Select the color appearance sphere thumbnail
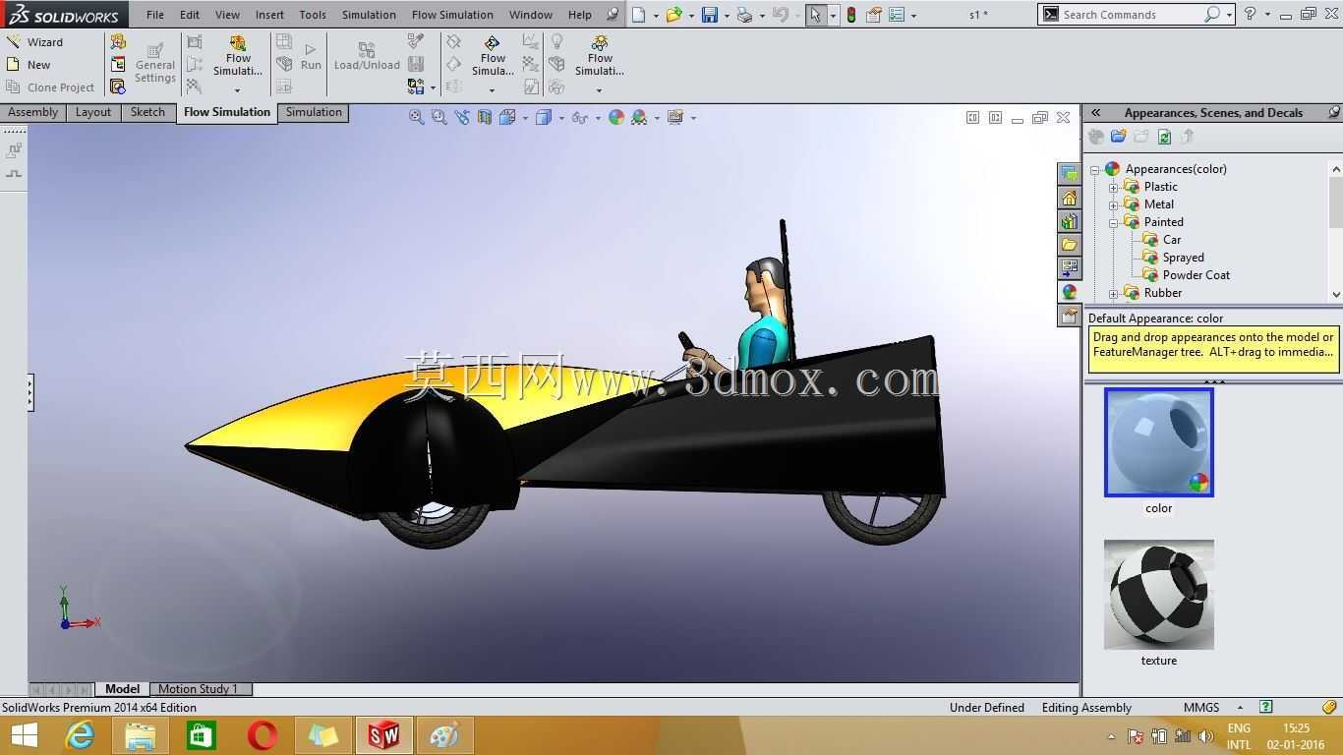The image size is (1343, 755). coord(1159,442)
